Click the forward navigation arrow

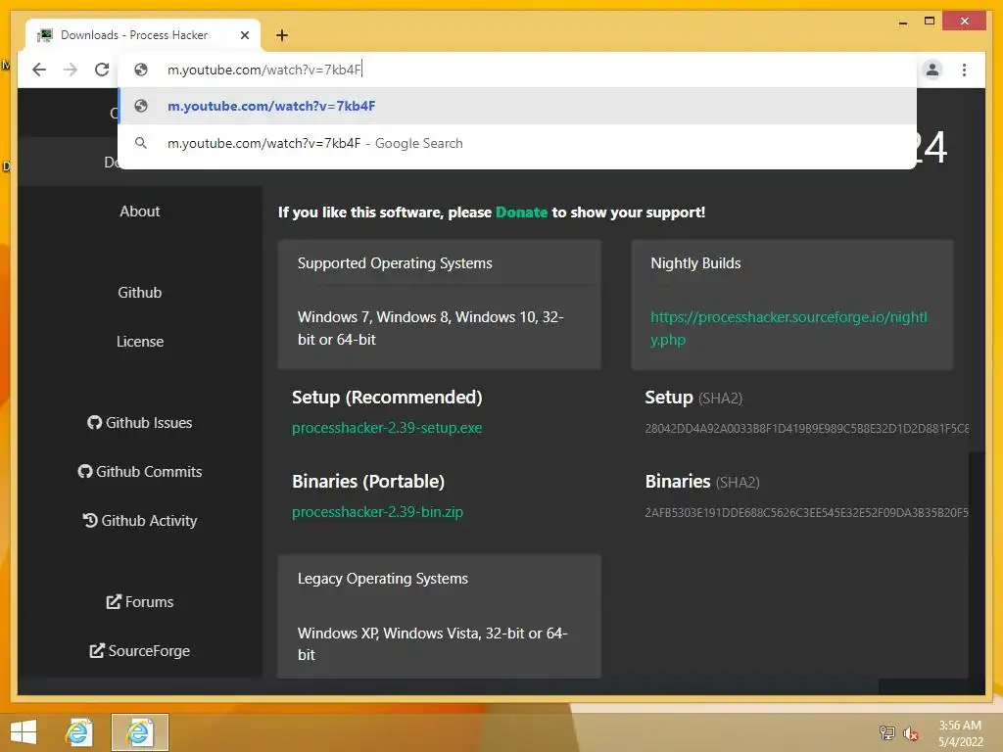pyautogui.click(x=71, y=70)
